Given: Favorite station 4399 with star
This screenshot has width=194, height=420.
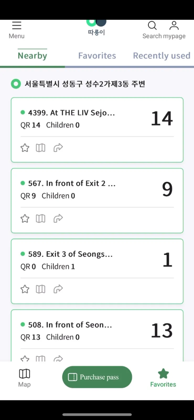Looking at the screenshot, I should pos(25,148).
